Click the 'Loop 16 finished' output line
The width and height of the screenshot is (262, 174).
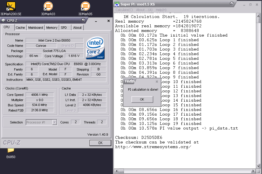pos(161,110)
